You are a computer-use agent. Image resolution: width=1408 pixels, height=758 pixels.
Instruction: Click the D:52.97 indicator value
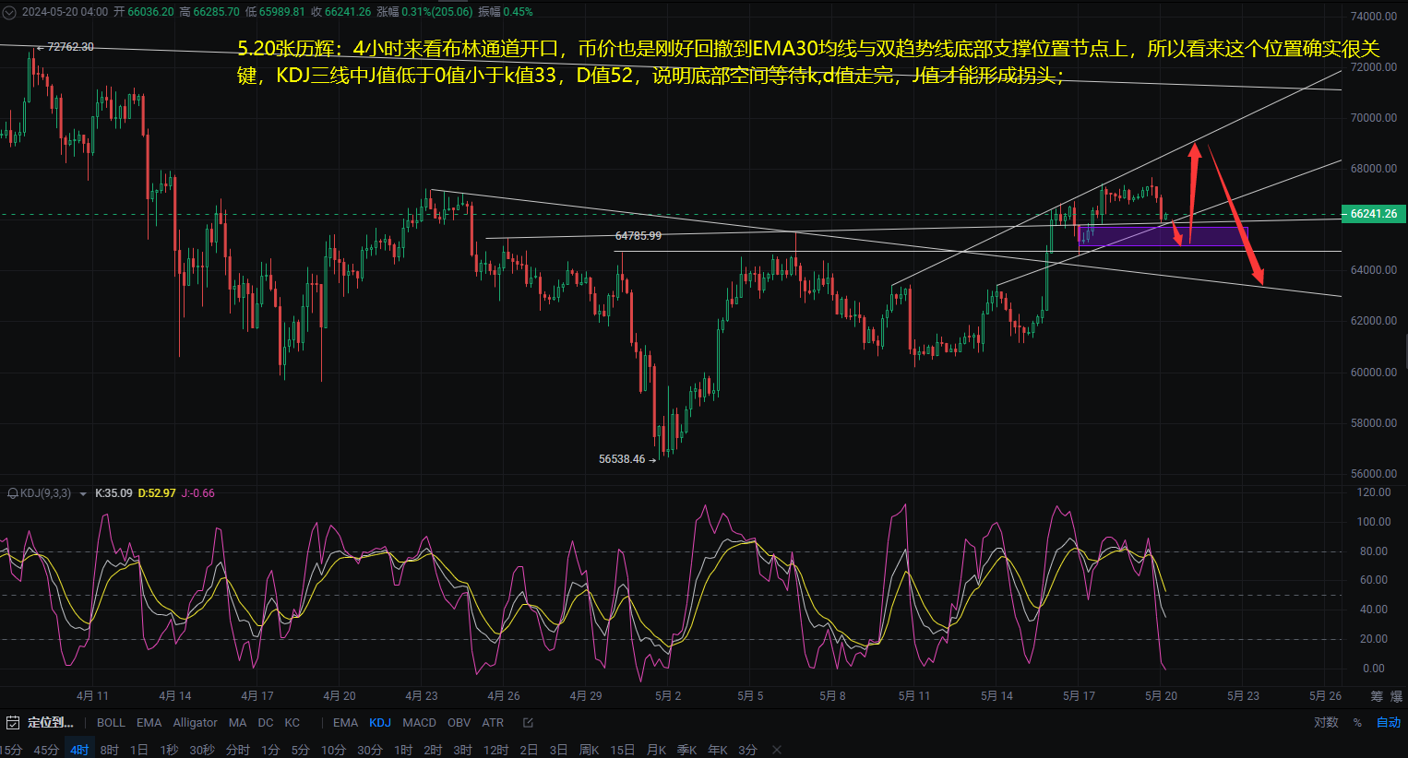click(157, 493)
